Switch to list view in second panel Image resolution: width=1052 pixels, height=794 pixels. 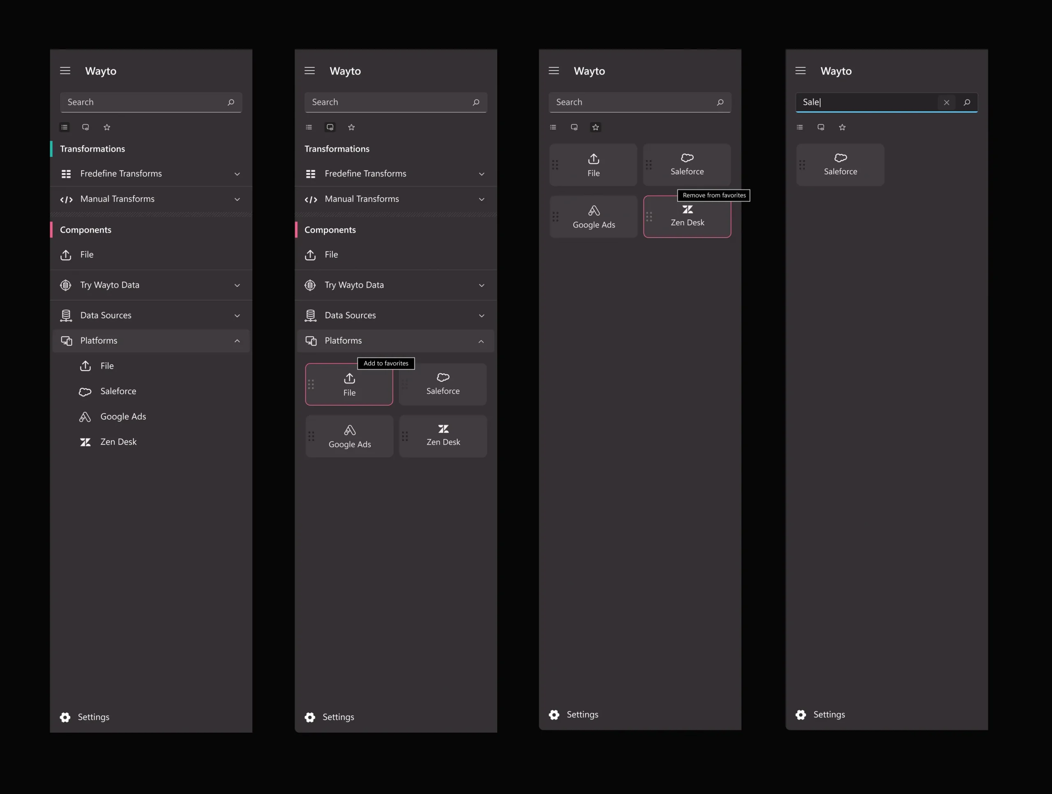pos(309,127)
